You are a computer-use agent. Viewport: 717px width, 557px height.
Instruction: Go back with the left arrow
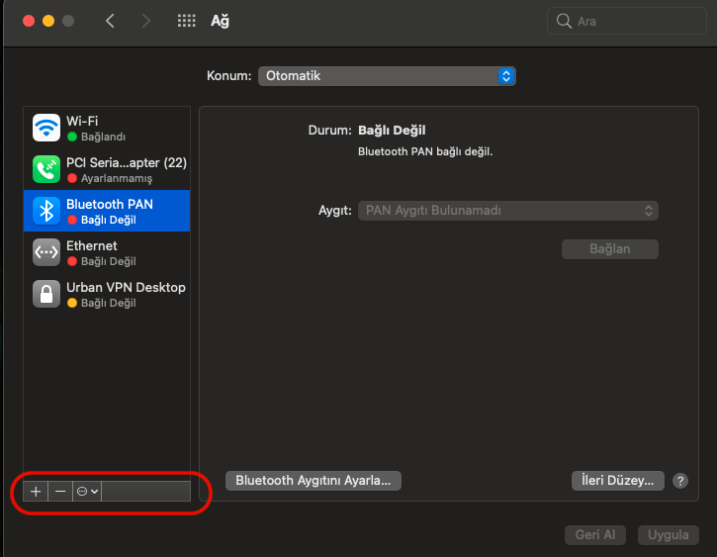click(110, 21)
